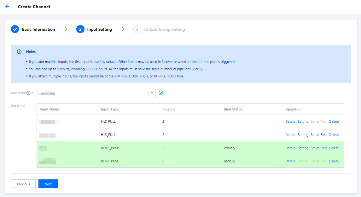
Task: Set second HLS_PULL input as first
Action: coord(318,135)
